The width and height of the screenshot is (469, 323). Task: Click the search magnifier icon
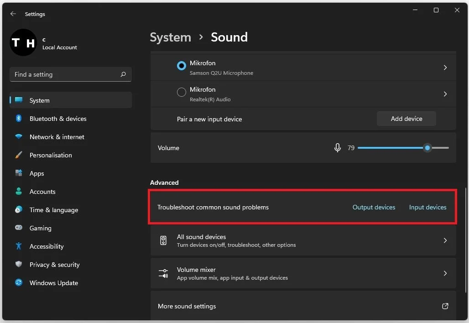(x=123, y=74)
